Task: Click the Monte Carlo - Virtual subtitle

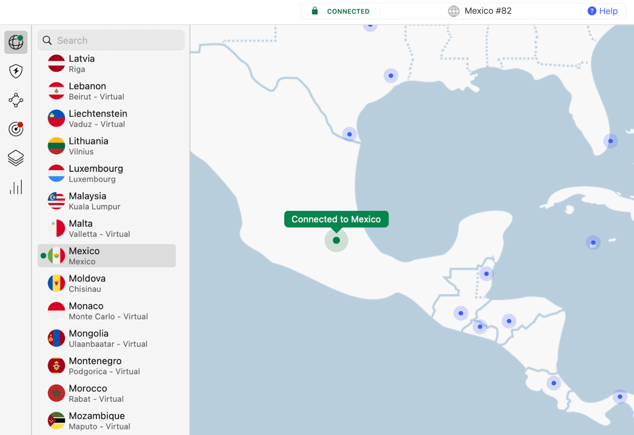Action: (108, 317)
